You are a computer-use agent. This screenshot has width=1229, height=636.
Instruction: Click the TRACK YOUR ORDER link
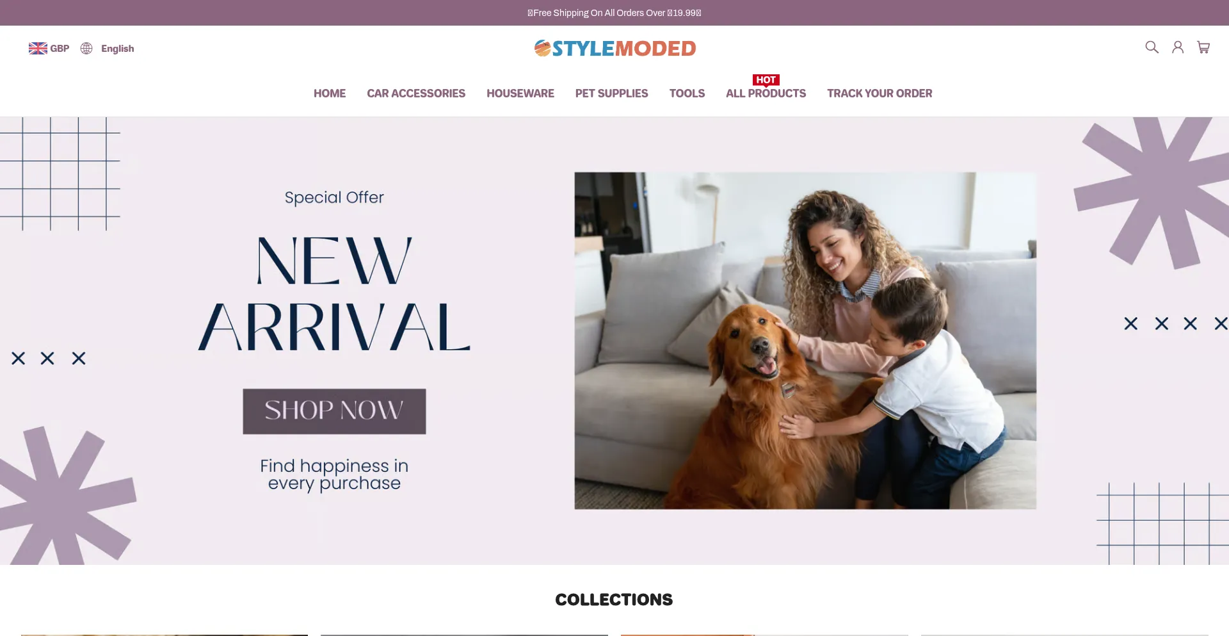pyautogui.click(x=880, y=94)
